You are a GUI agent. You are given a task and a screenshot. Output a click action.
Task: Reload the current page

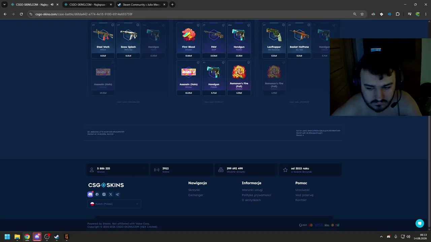point(21,14)
